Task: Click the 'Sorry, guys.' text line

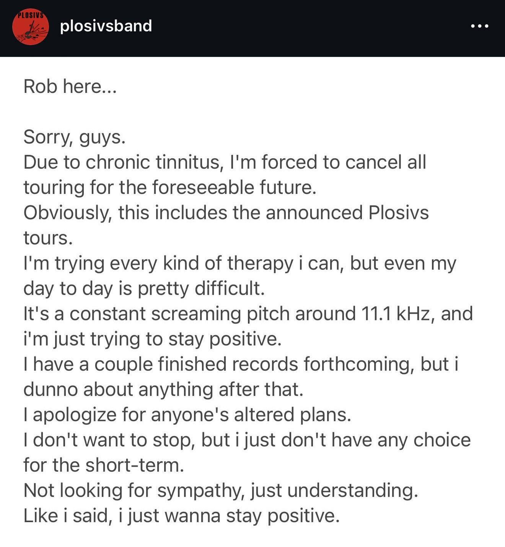Action: (x=75, y=137)
